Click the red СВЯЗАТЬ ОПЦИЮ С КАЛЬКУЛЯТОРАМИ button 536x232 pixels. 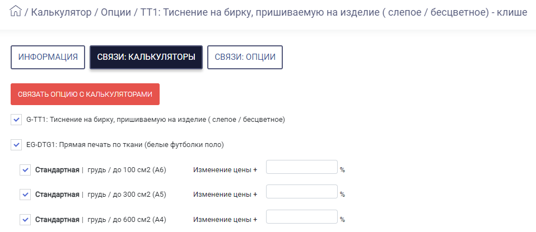[85, 94]
